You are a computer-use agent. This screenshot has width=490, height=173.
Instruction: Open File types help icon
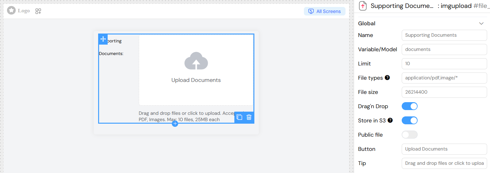pyautogui.click(x=387, y=77)
